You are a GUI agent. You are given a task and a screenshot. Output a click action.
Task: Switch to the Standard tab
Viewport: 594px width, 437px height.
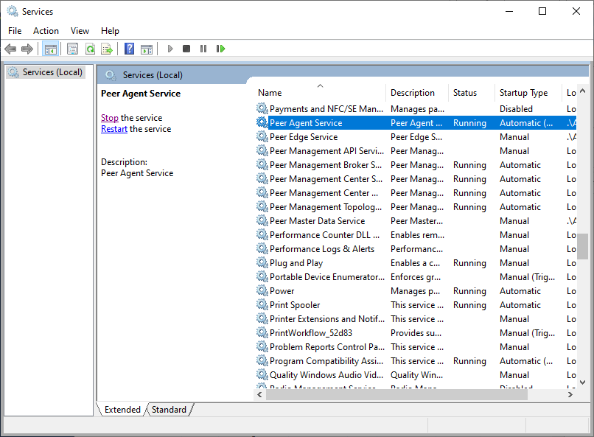point(170,410)
